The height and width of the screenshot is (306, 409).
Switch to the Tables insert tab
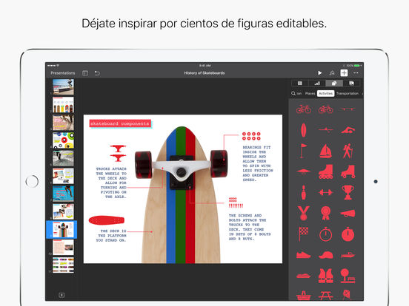(x=300, y=84)
